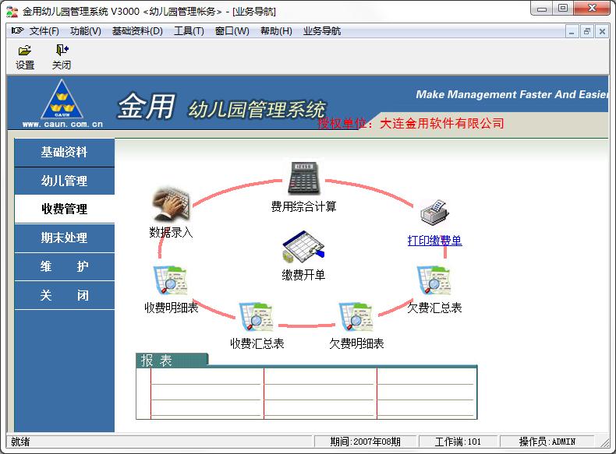This screenshot has width=616, height=454.
Task: Select the 基础资料 sidebar button
Action: tap(65, 153)
